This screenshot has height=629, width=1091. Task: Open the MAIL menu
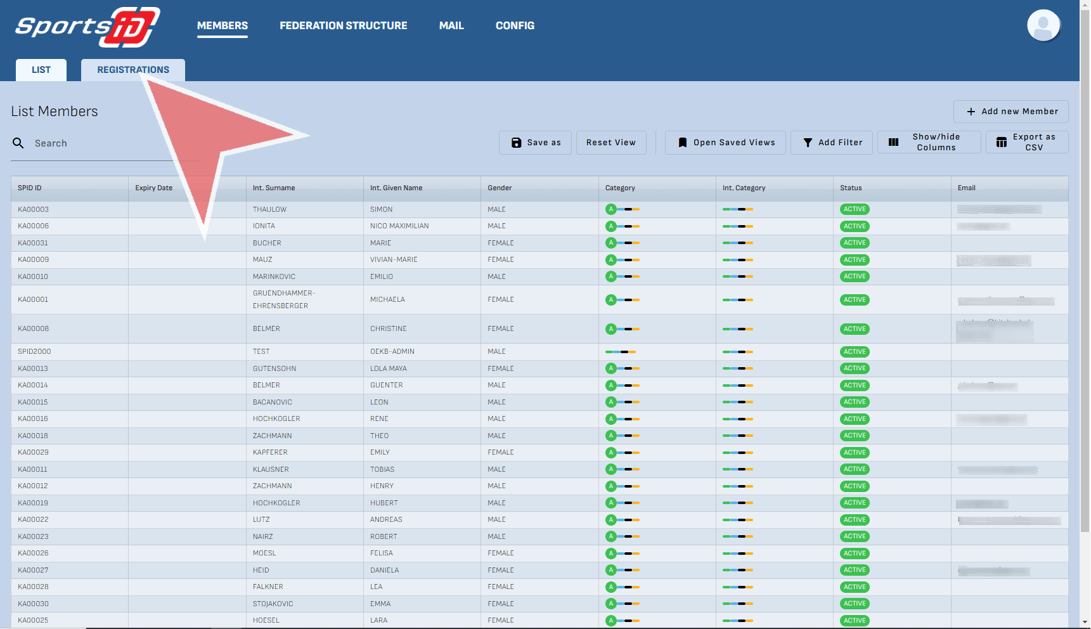(451, 25)
